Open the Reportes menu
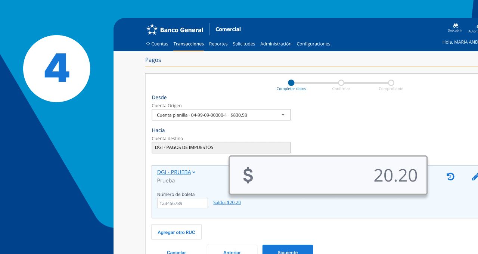 pyautogui.click(x=218, y=44)
